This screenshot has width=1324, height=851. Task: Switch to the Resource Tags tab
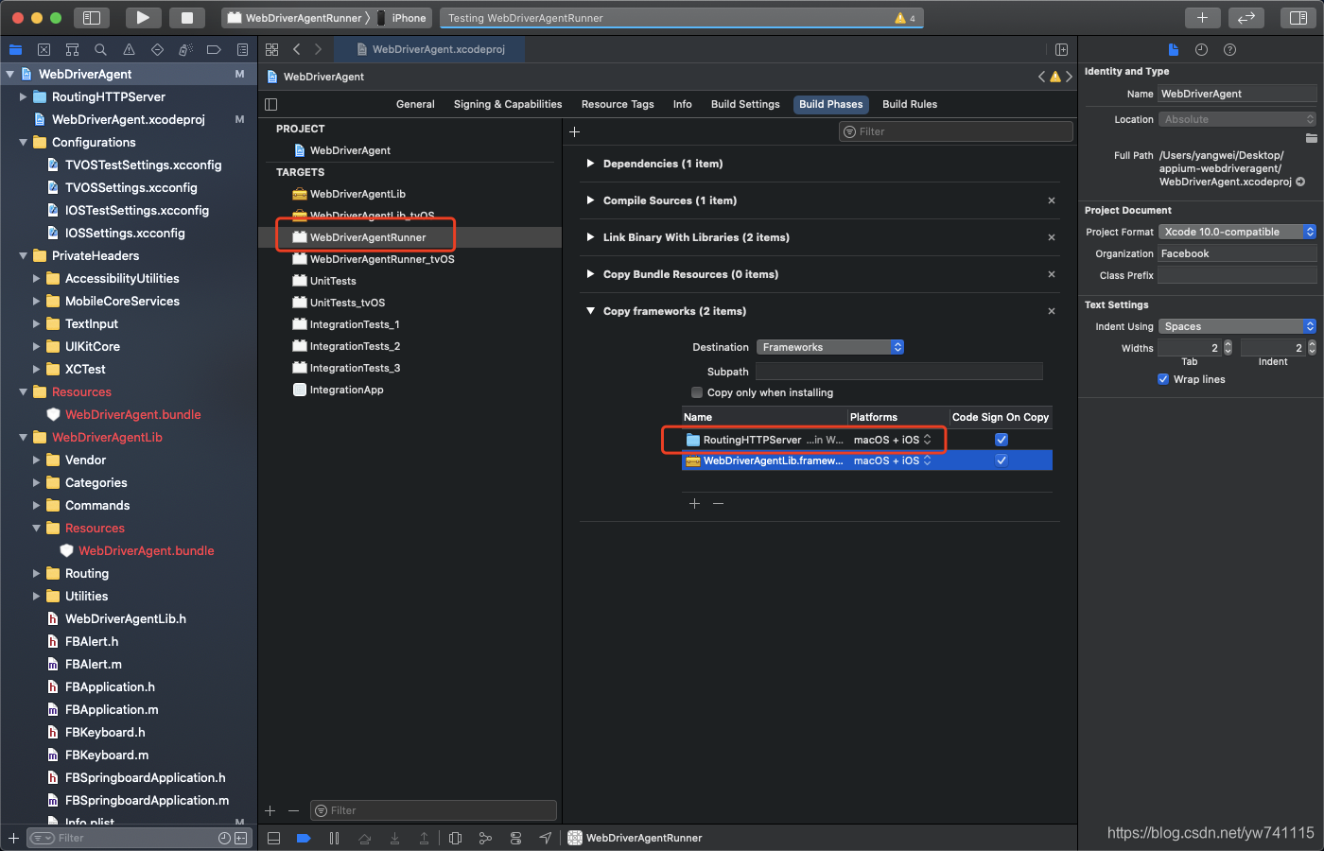618,104
